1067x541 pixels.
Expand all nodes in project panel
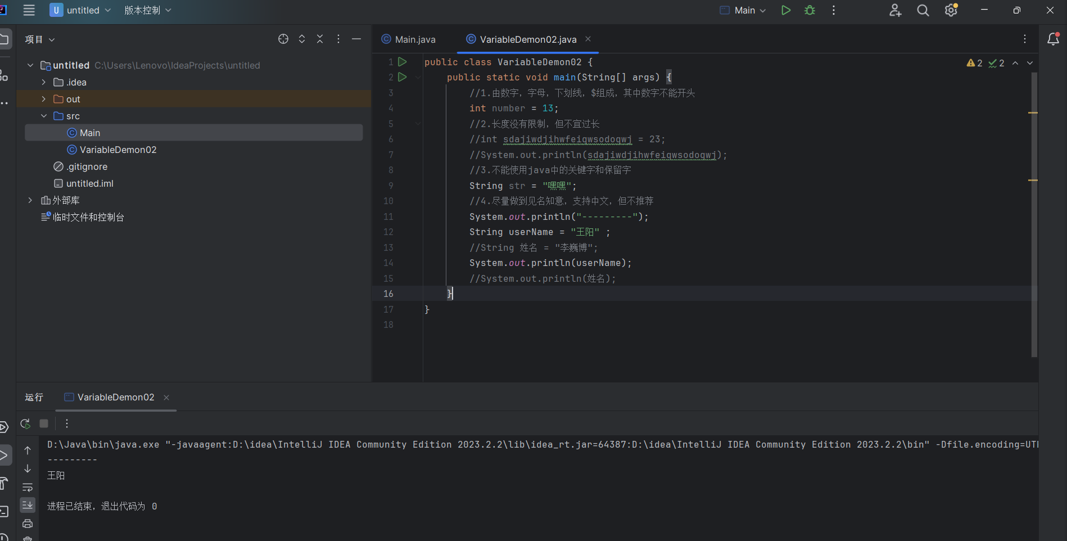302,39
